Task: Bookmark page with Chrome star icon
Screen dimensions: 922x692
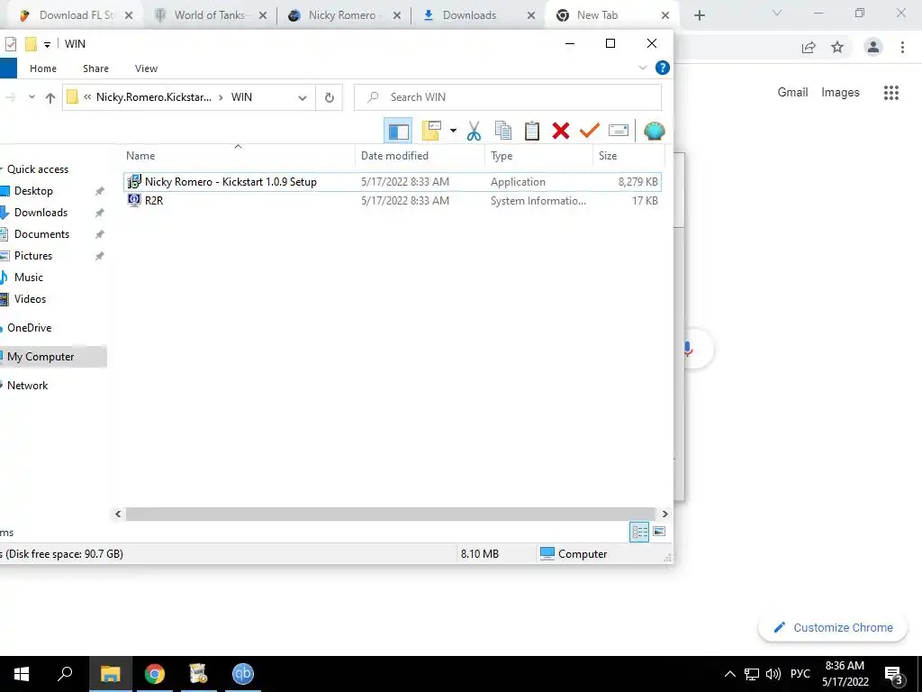Action: coord(837,47)
